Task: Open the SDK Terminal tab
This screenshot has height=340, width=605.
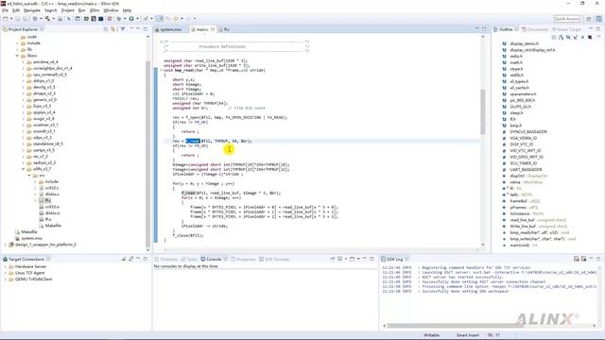Action: pos(277,259)
